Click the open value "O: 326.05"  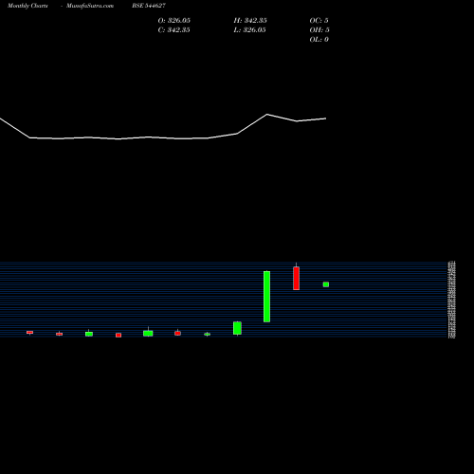174,21
